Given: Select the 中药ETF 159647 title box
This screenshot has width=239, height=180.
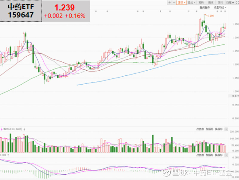Looking at the screenshot, I should click(21, 11).
